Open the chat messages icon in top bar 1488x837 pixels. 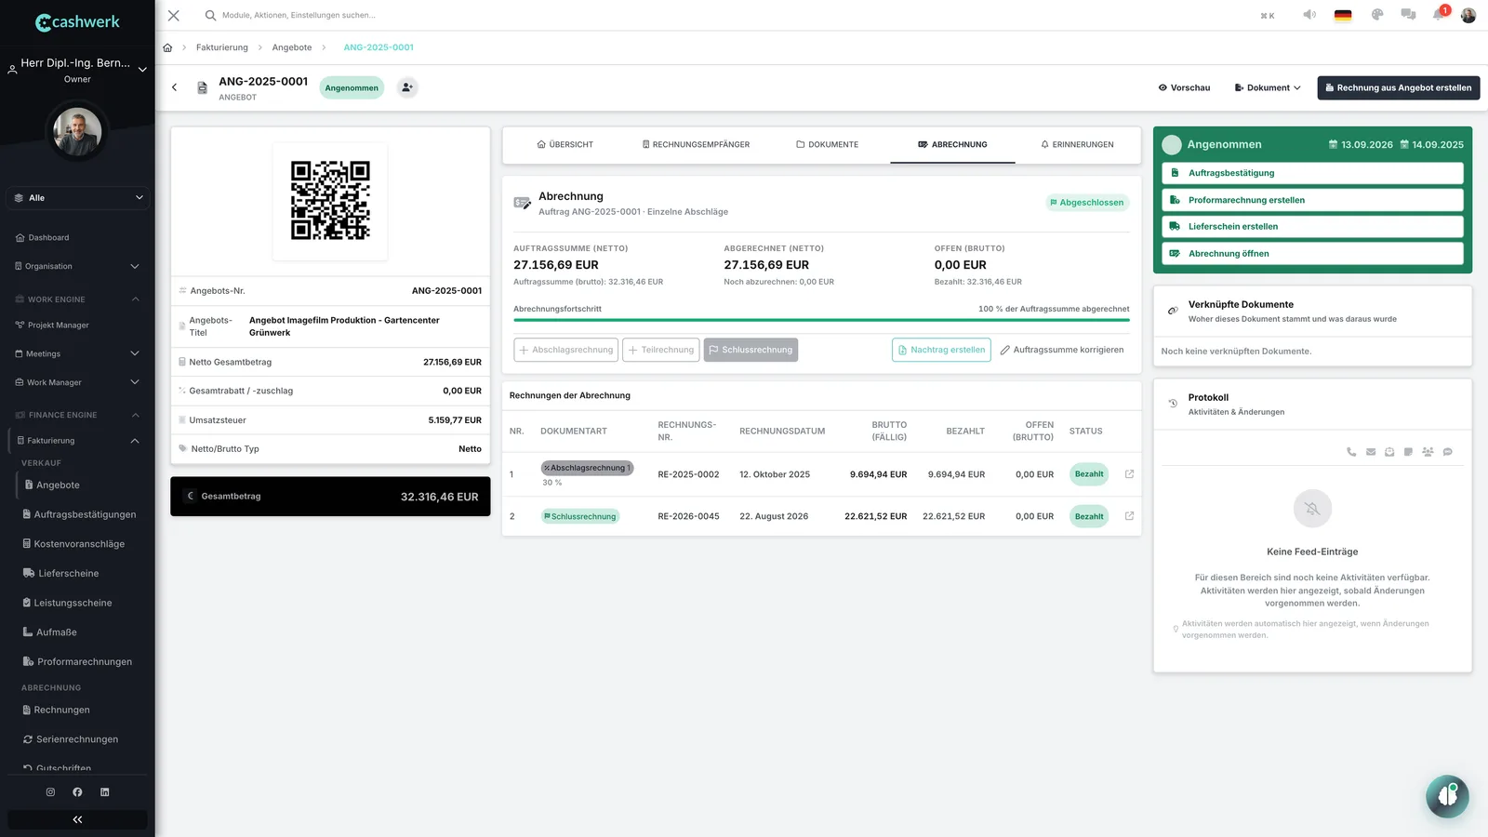coord(1408,15)
